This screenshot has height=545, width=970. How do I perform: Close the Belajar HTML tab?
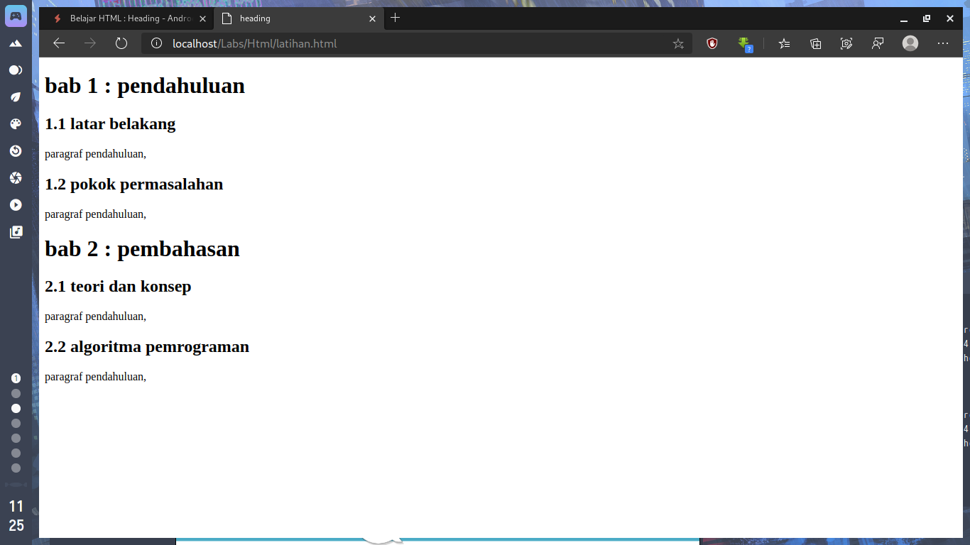pyautogui.click(x=202, y=18)
